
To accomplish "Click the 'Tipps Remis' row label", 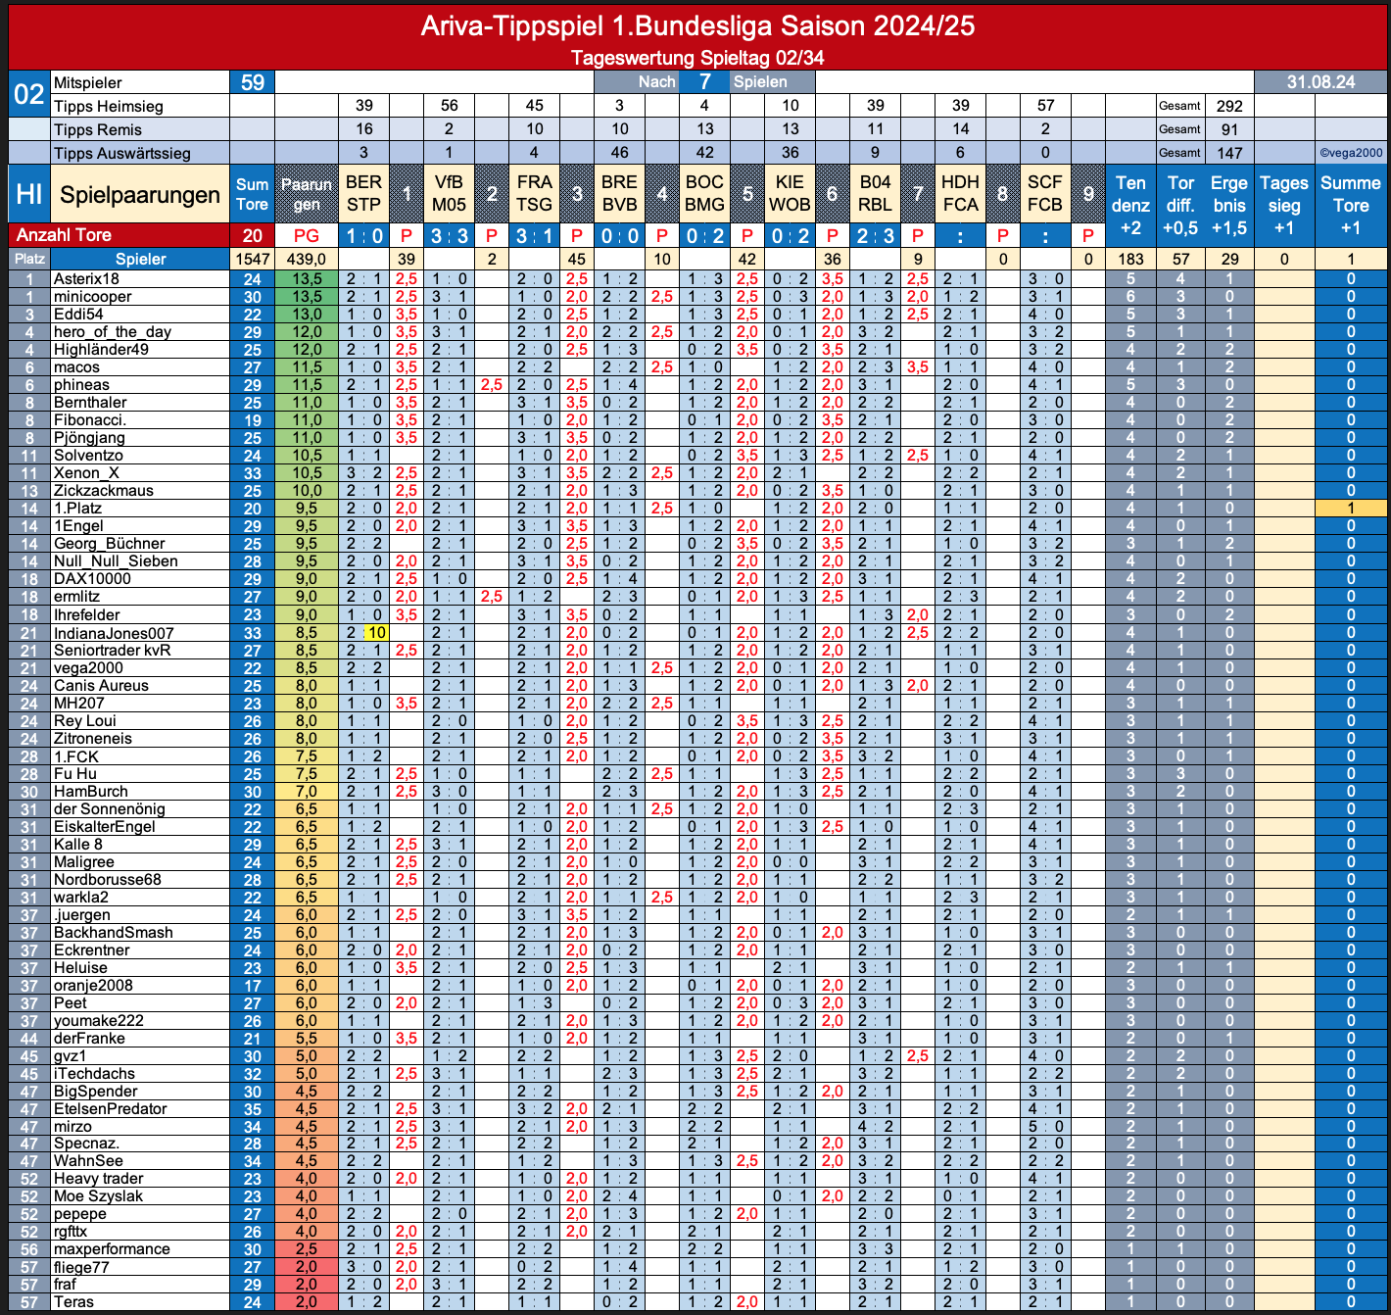I will click(x=139, y=129).
